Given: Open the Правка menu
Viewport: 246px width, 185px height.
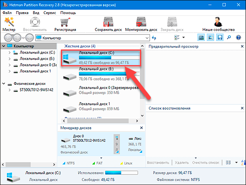Looking at the screenshot, I should [22, 13].
